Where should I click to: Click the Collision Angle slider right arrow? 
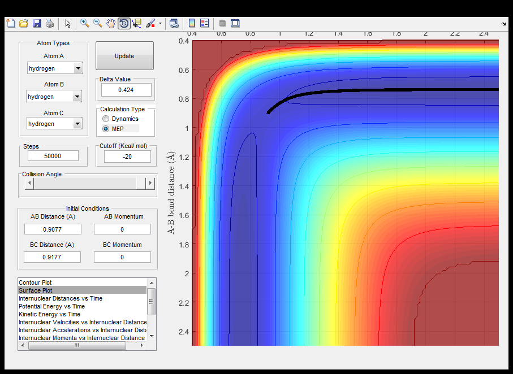coord(150,183)
